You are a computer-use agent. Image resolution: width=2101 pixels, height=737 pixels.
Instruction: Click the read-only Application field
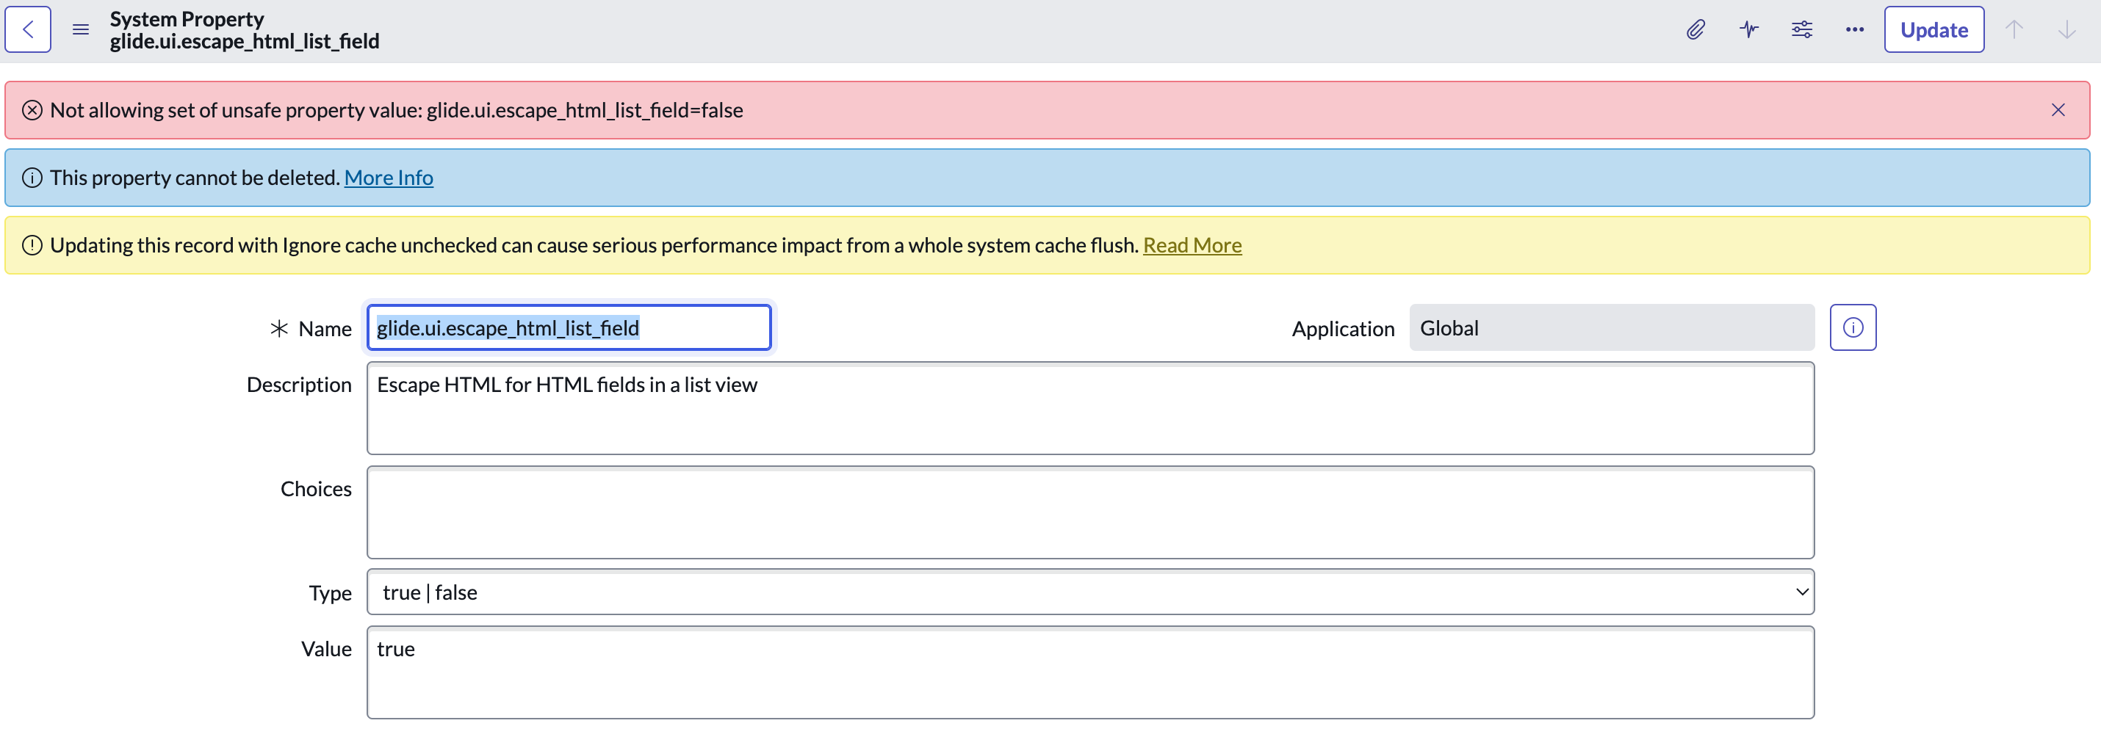(1611, 327)
